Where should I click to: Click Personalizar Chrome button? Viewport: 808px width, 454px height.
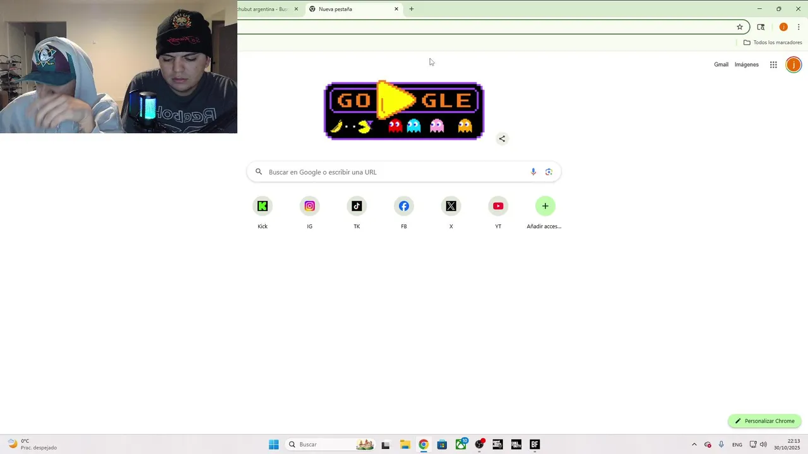764,421
